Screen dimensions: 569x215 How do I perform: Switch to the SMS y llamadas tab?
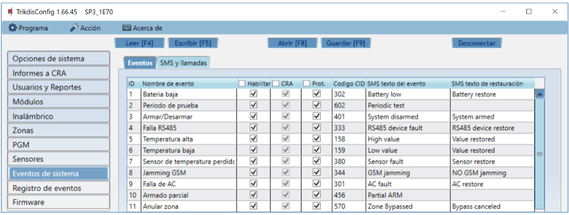[183, 63]
